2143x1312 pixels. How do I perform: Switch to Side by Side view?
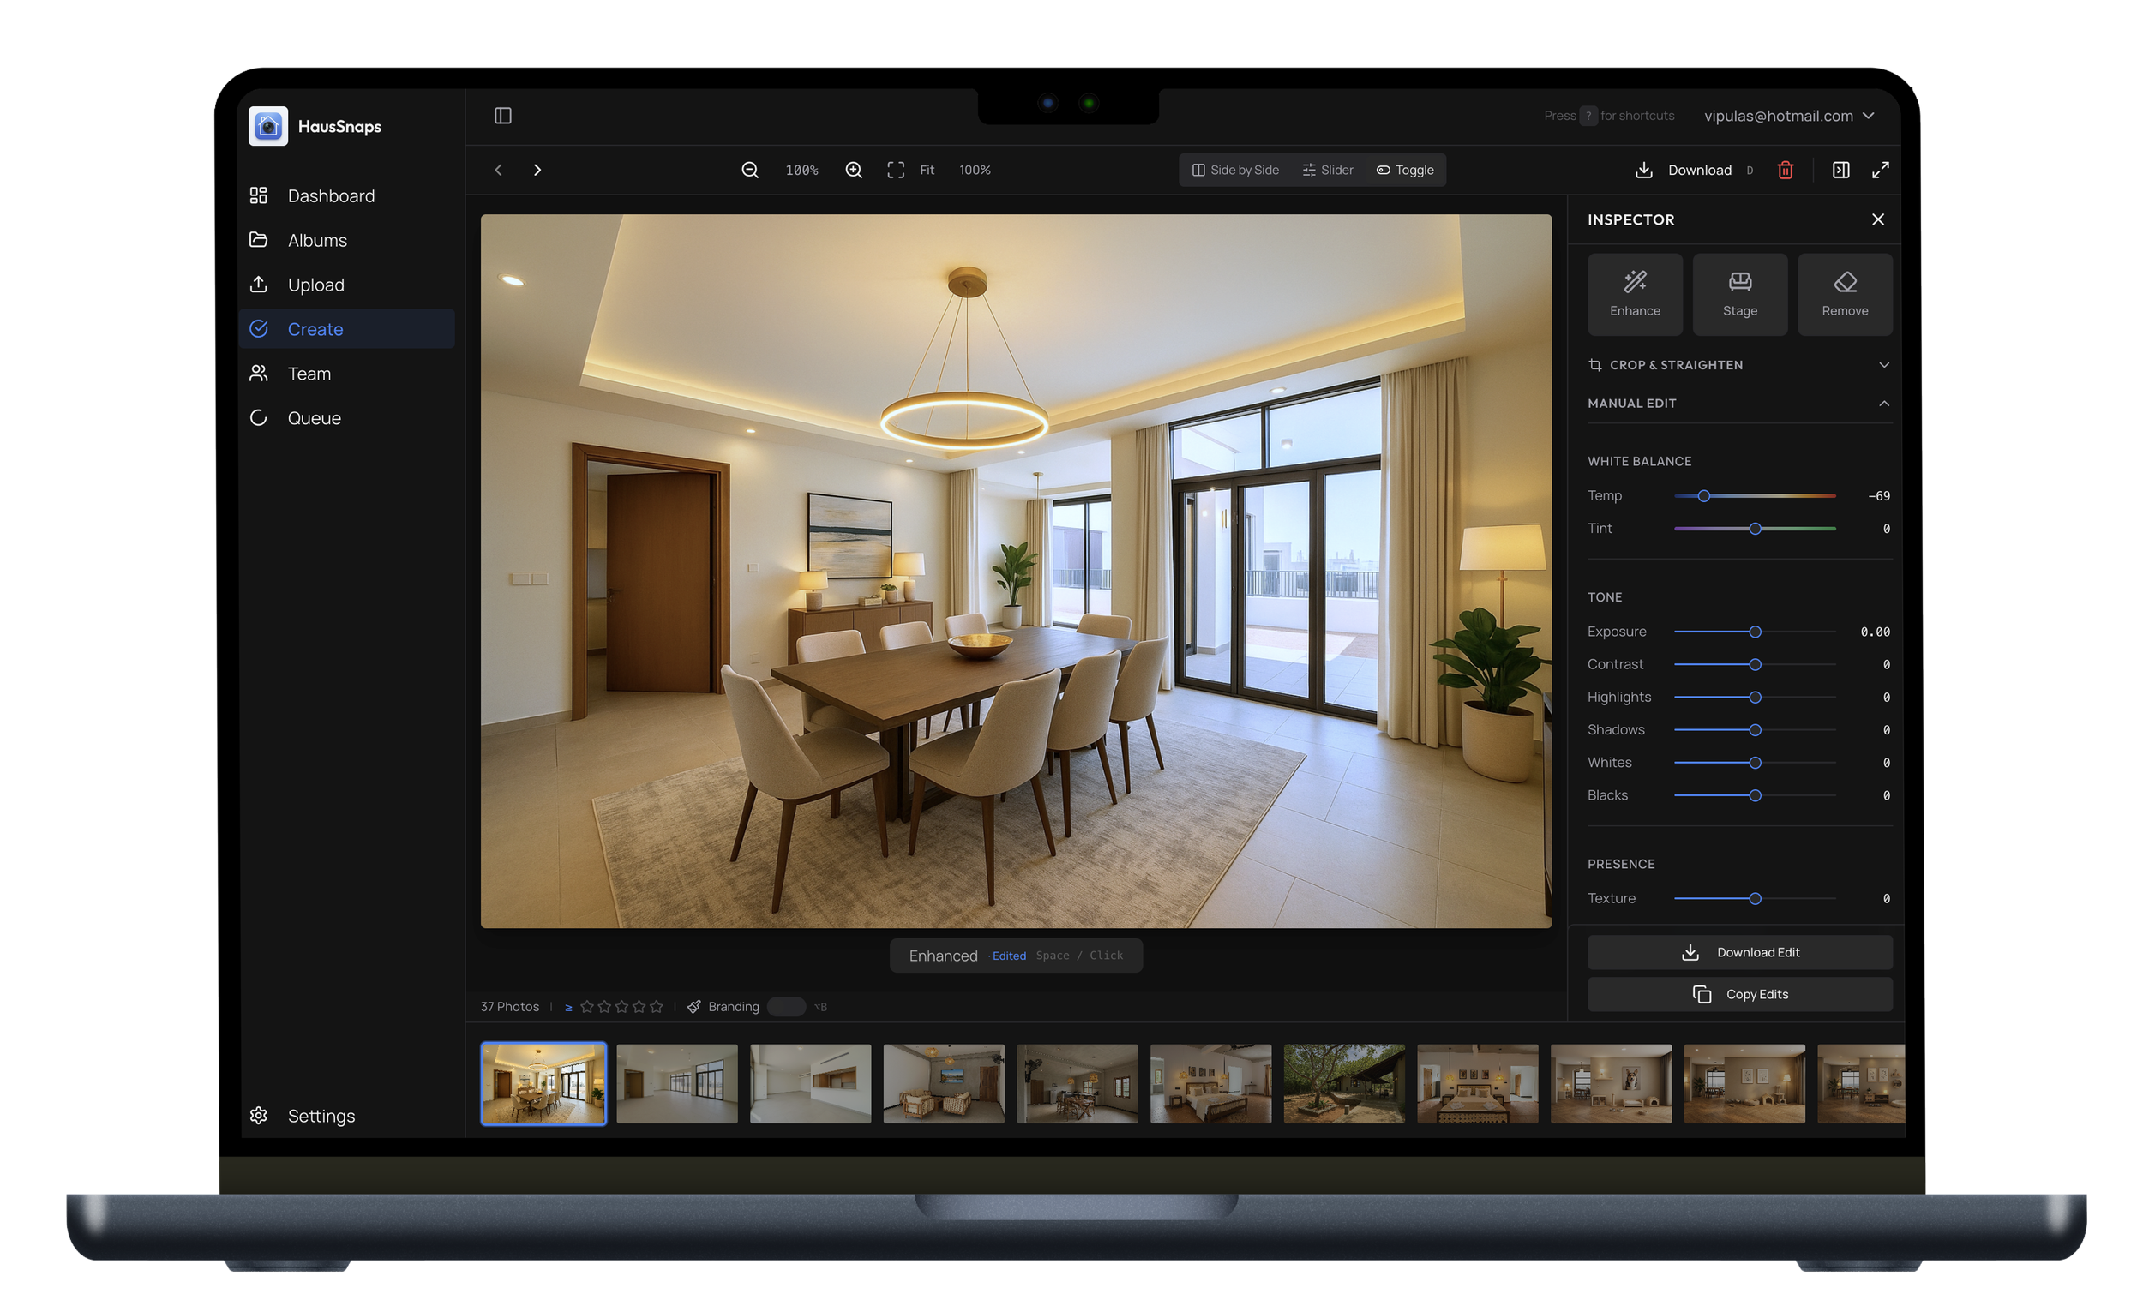click(x=1234, y=170)
